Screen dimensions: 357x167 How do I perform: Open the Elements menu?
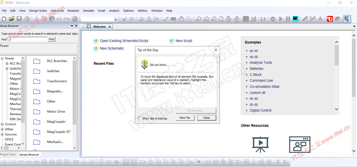73,11
